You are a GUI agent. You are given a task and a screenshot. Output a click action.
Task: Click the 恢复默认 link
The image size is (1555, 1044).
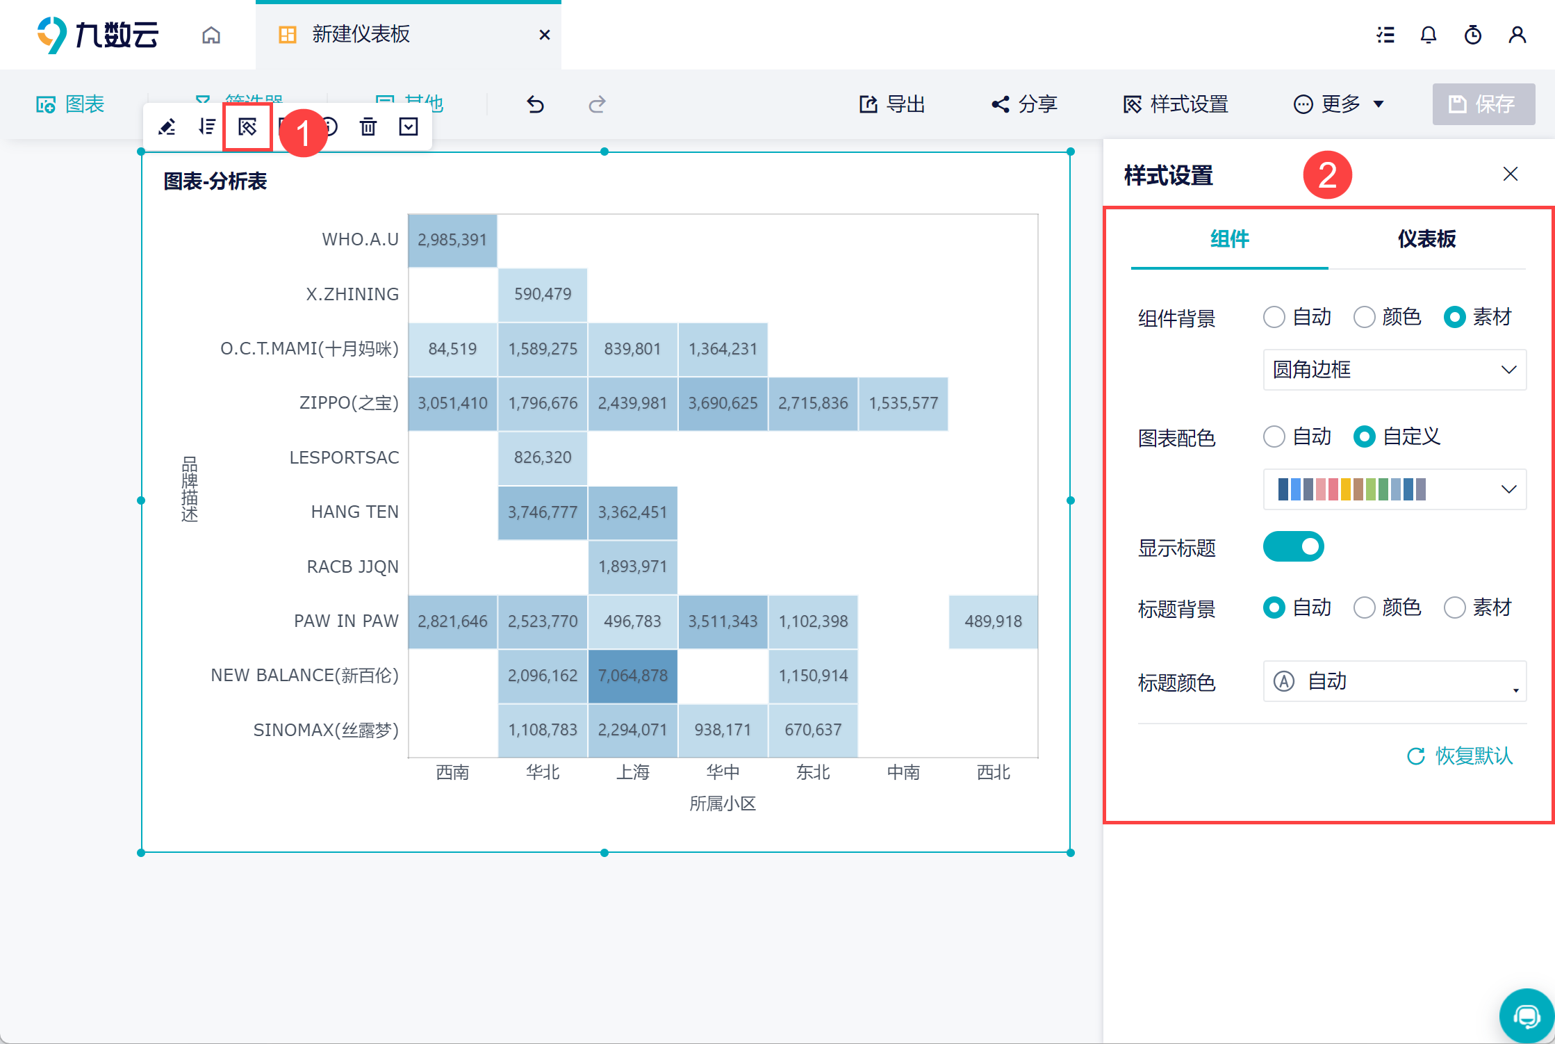(x=1460, y=756)
